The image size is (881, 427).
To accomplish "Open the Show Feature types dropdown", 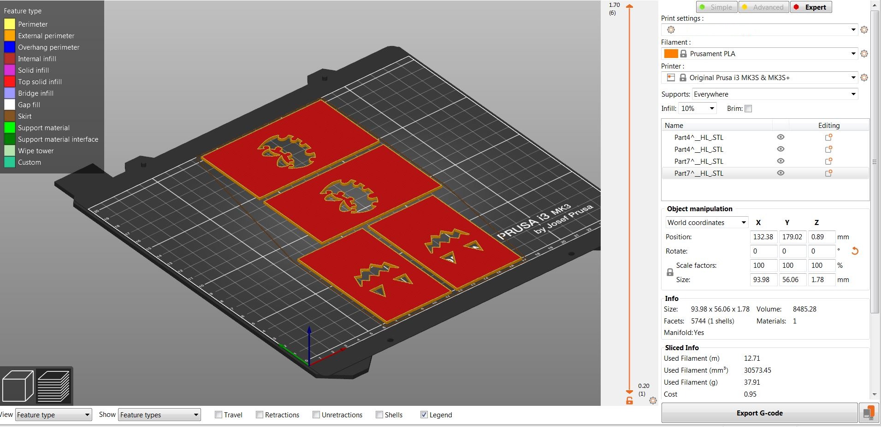I will click(159, 415).
